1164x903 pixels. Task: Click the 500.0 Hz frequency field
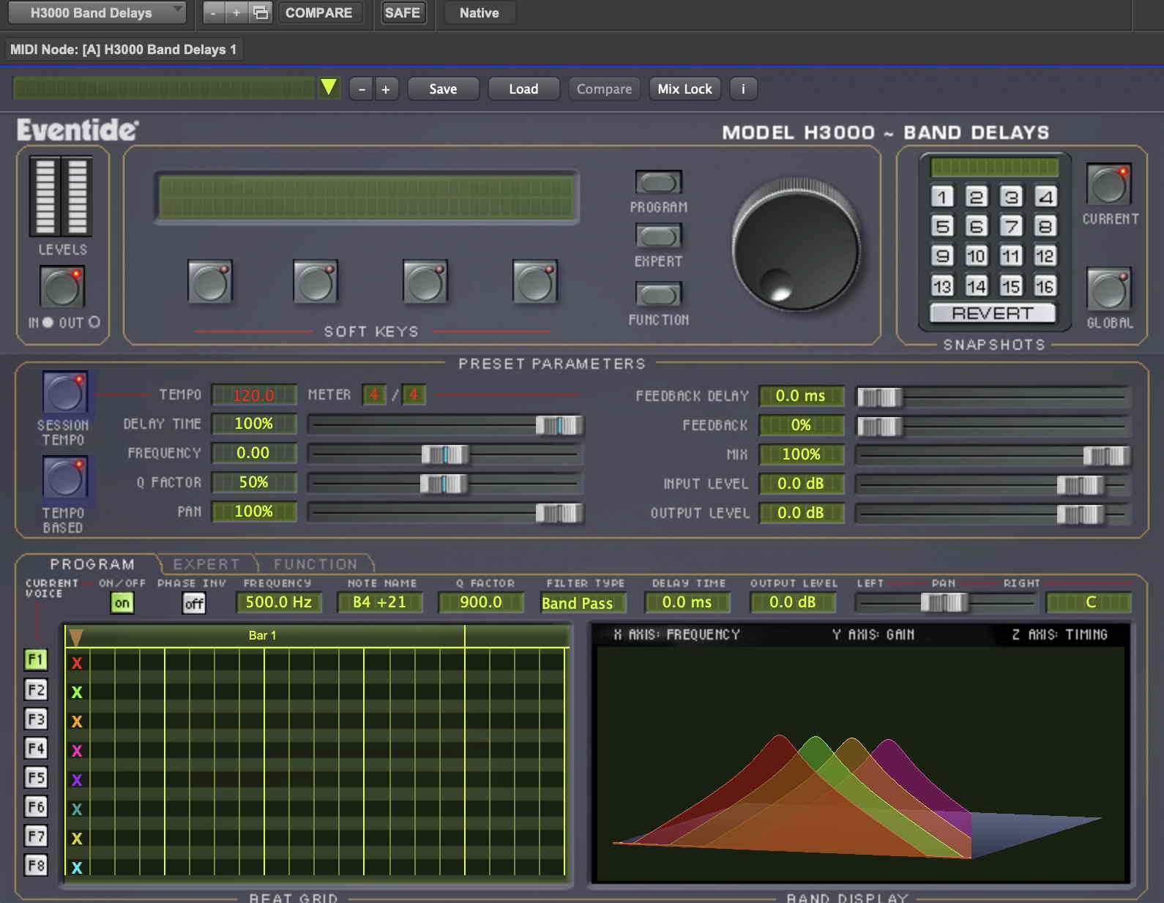[x=278, y=602]
